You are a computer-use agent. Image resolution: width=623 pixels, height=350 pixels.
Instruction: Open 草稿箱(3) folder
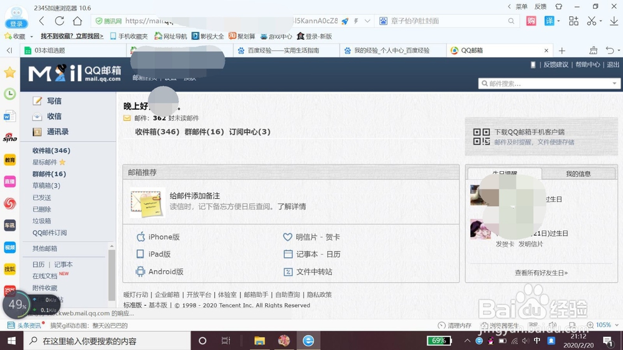[x=46, y=186]
